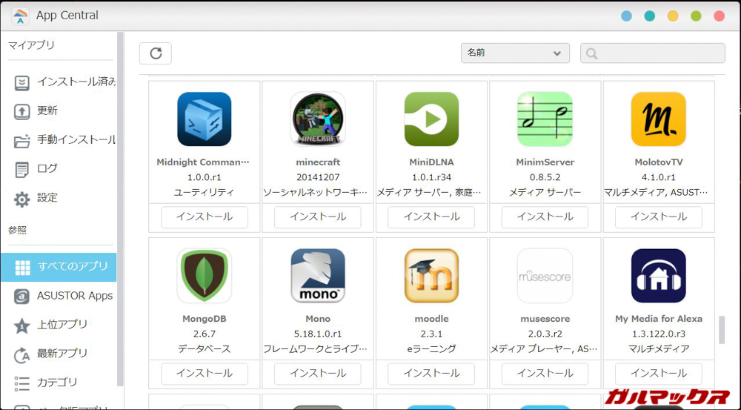Screen dimensions: 741x410
Task: Click the MolotovTV yellow icon
Action: point(658,119)
